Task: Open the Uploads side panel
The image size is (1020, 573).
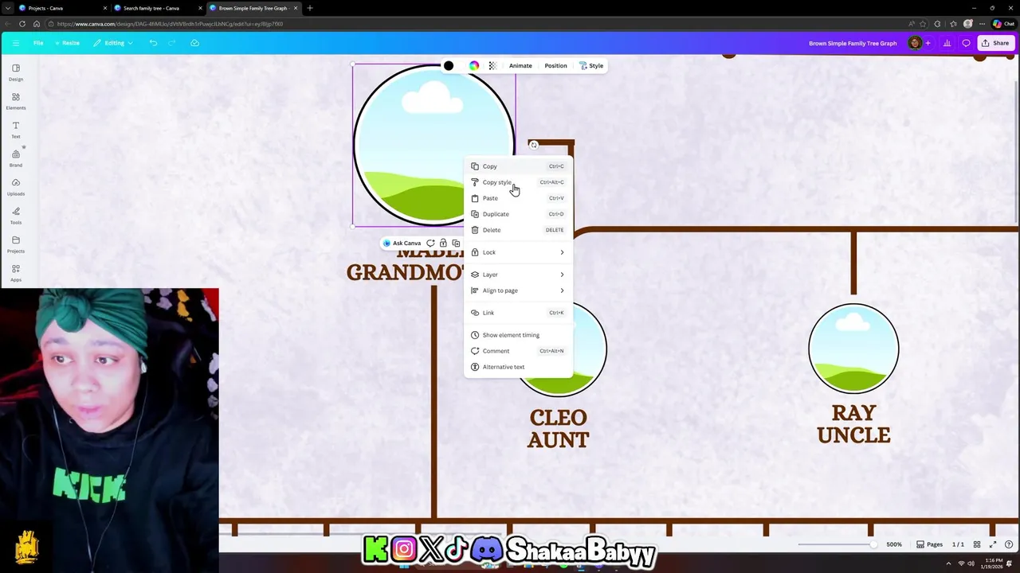Action: [15, 187]
